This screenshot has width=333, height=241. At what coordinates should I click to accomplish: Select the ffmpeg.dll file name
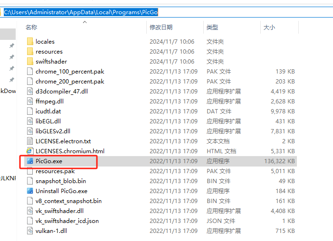[49, 102]
